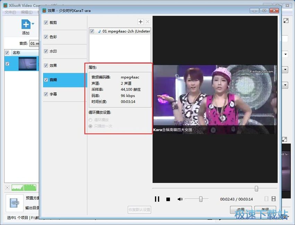Toggle the checkbox of the video file row
Screen dimensions: 295x225
(7, 64)
